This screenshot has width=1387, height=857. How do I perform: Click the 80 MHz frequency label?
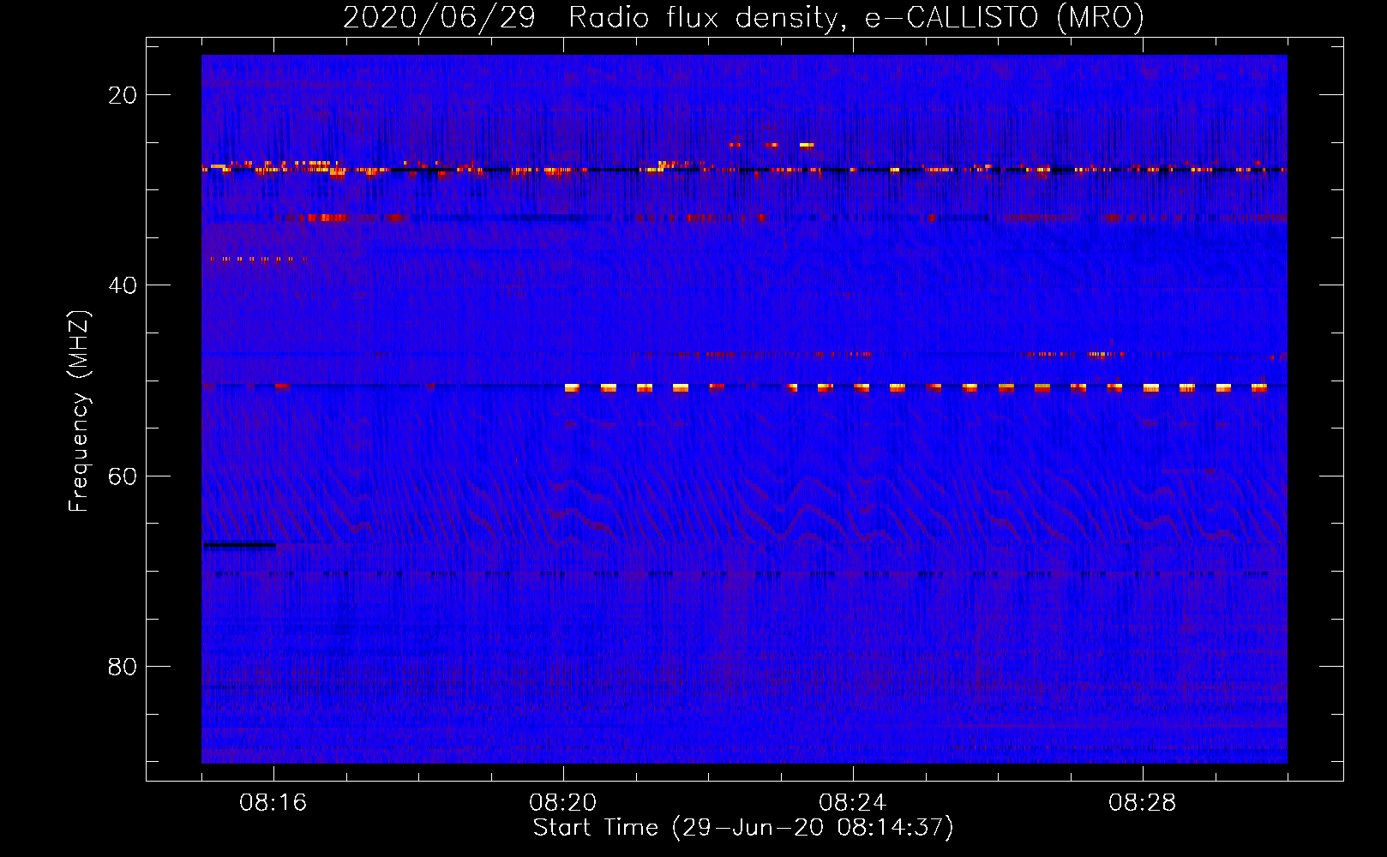[x=123, y=666]
